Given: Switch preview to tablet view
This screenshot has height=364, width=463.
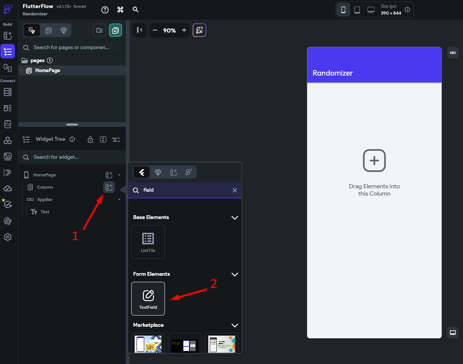Looking at the screenshot, I should (357, 10).
